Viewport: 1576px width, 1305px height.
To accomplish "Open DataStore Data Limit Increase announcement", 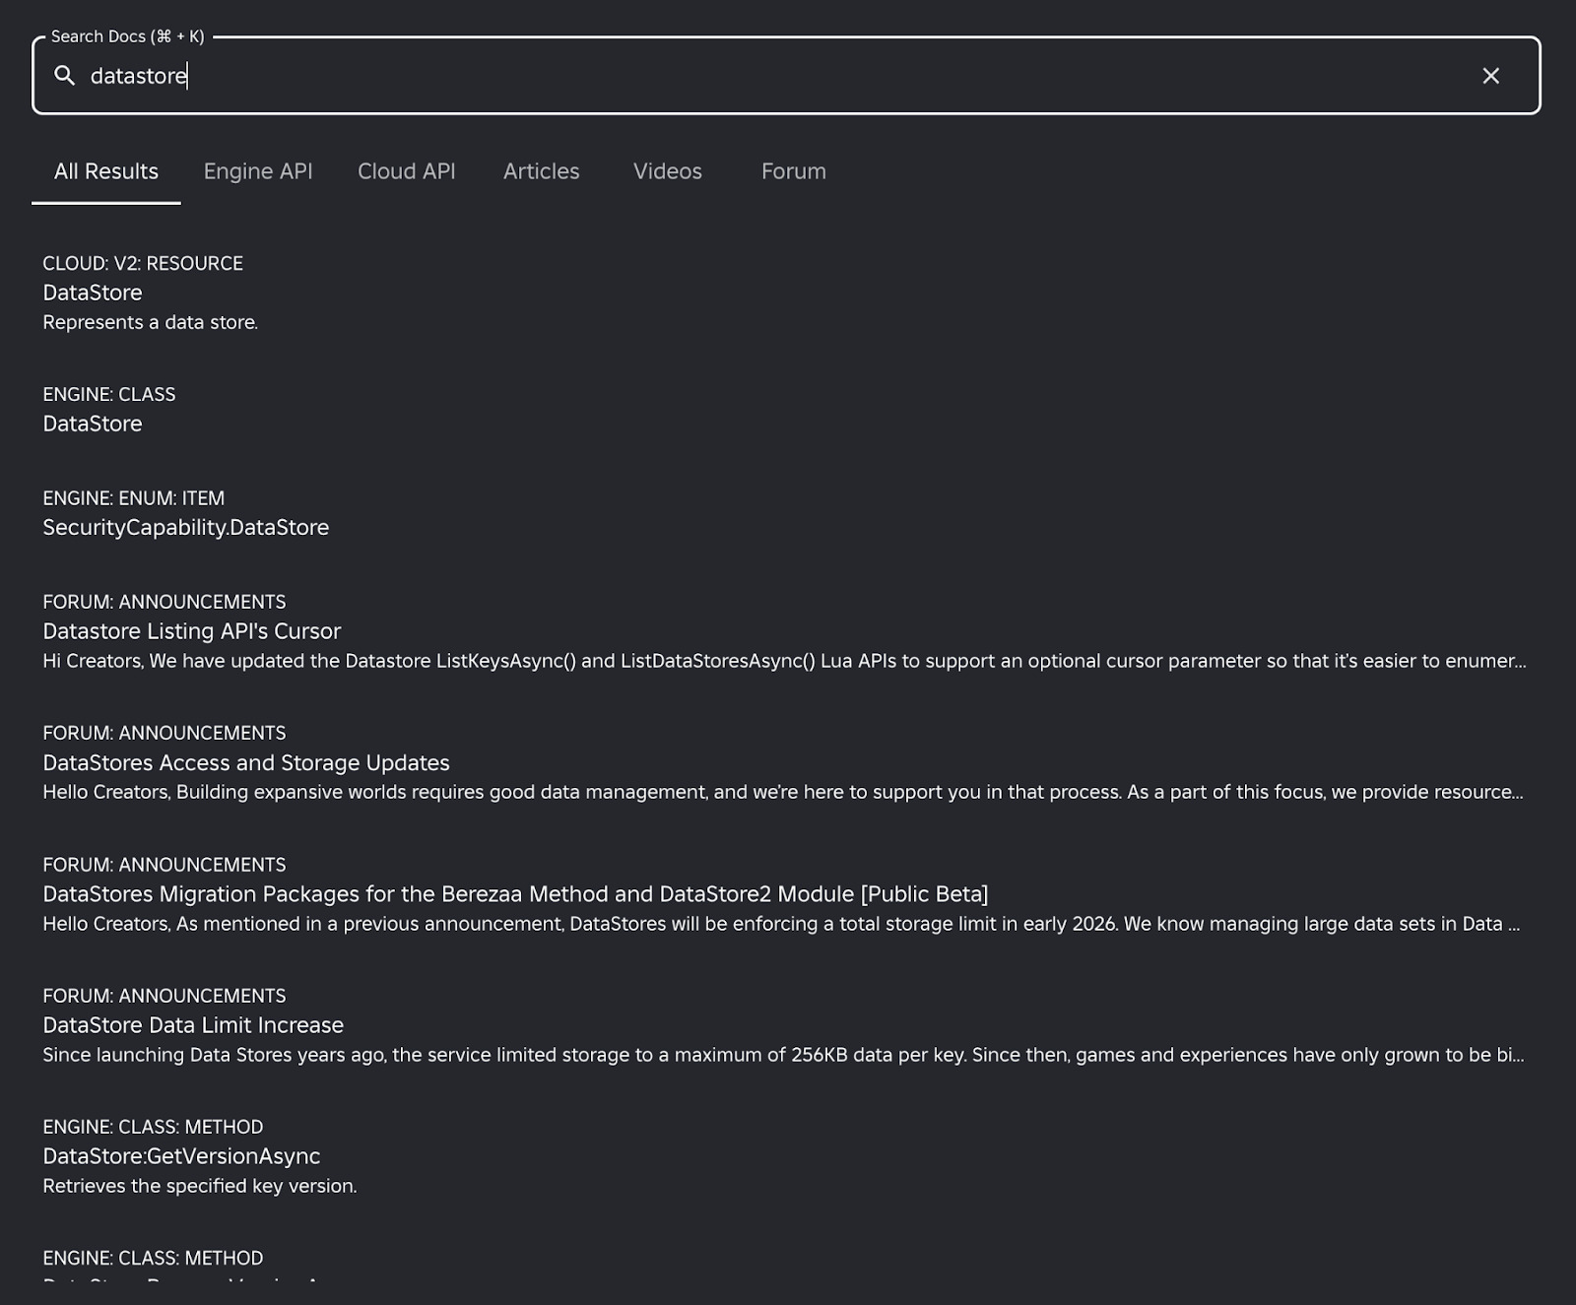I will pyautogui.click(x=193, y=1025).
